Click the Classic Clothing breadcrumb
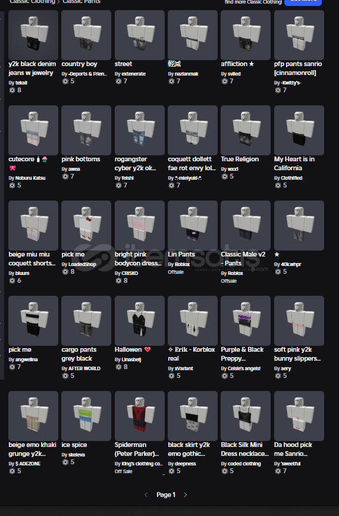339x516 pixels. [32, 2]
